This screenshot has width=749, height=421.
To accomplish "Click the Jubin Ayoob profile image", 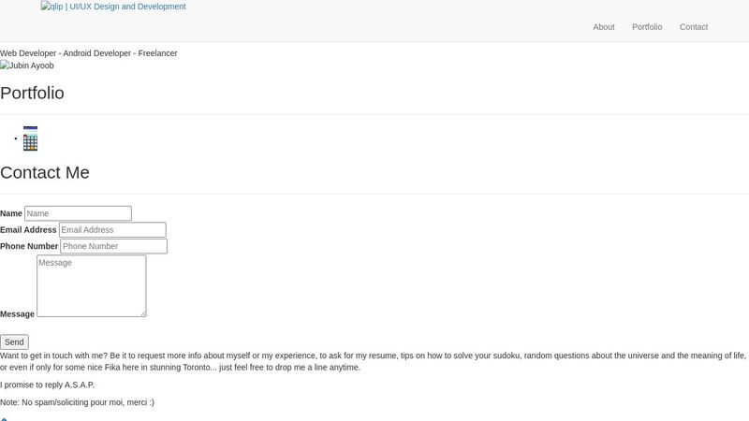I will coord(5,65).
